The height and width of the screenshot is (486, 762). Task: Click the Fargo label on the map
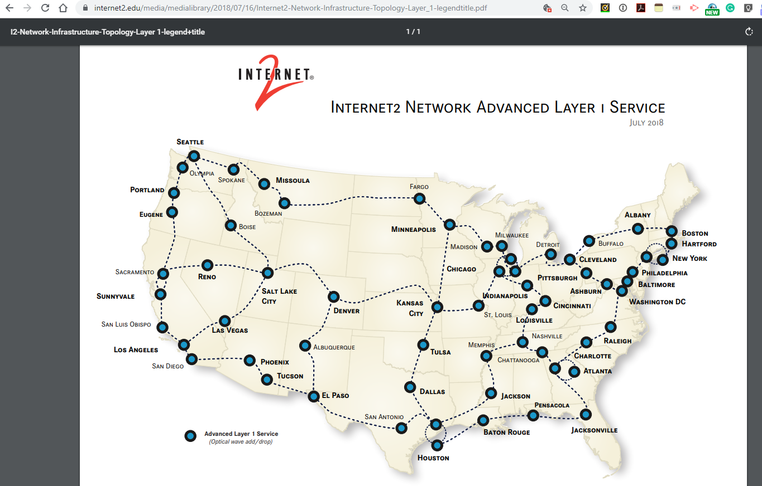click(419, 187)
